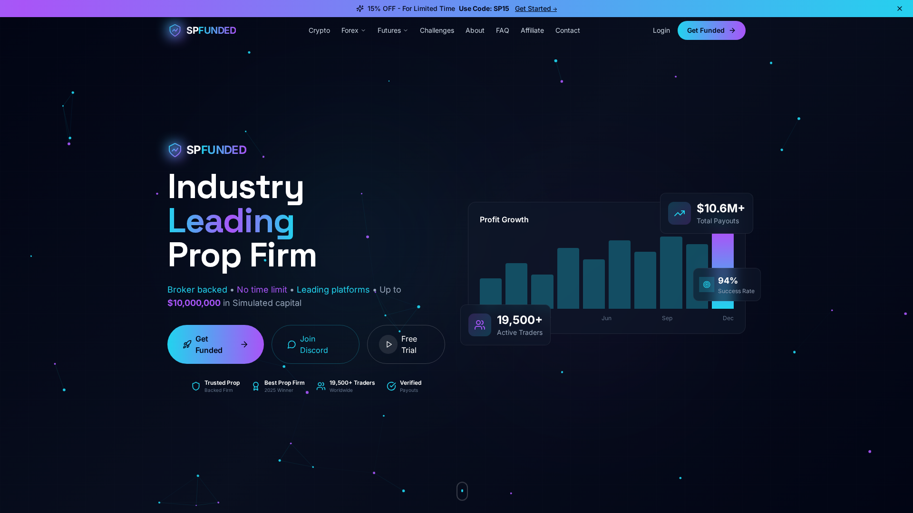Click the play icon next to Free Trial
The width and height of the screenshot is (913, 513).
tap(388, 344)
